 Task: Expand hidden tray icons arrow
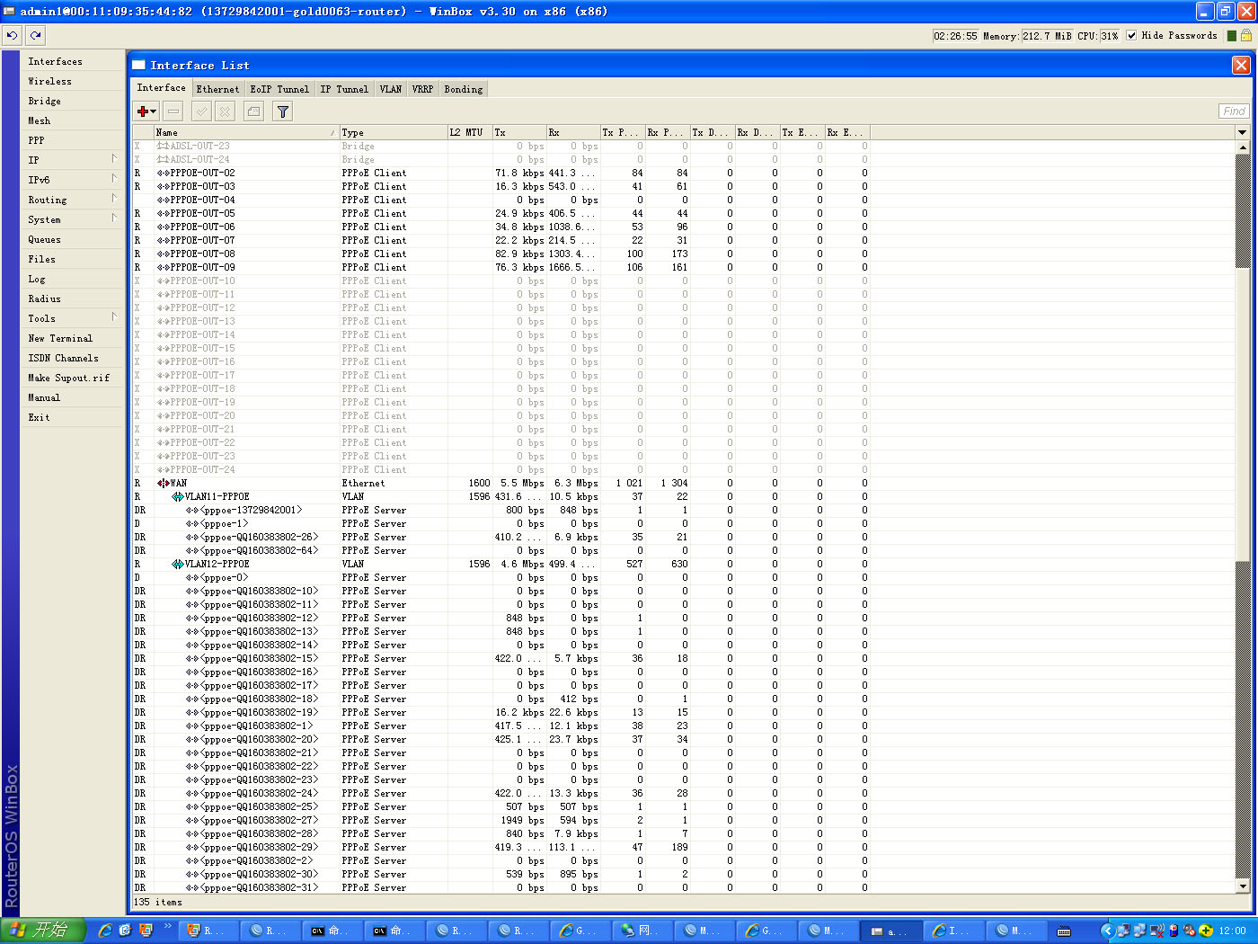[1108, 931]
